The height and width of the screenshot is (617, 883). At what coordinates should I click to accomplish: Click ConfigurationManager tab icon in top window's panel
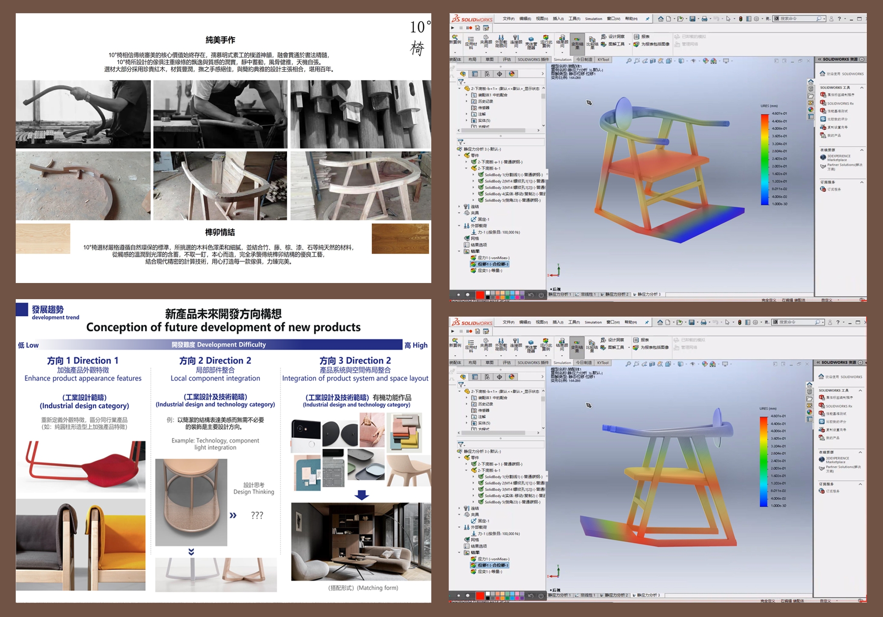[x=487, y=74]
